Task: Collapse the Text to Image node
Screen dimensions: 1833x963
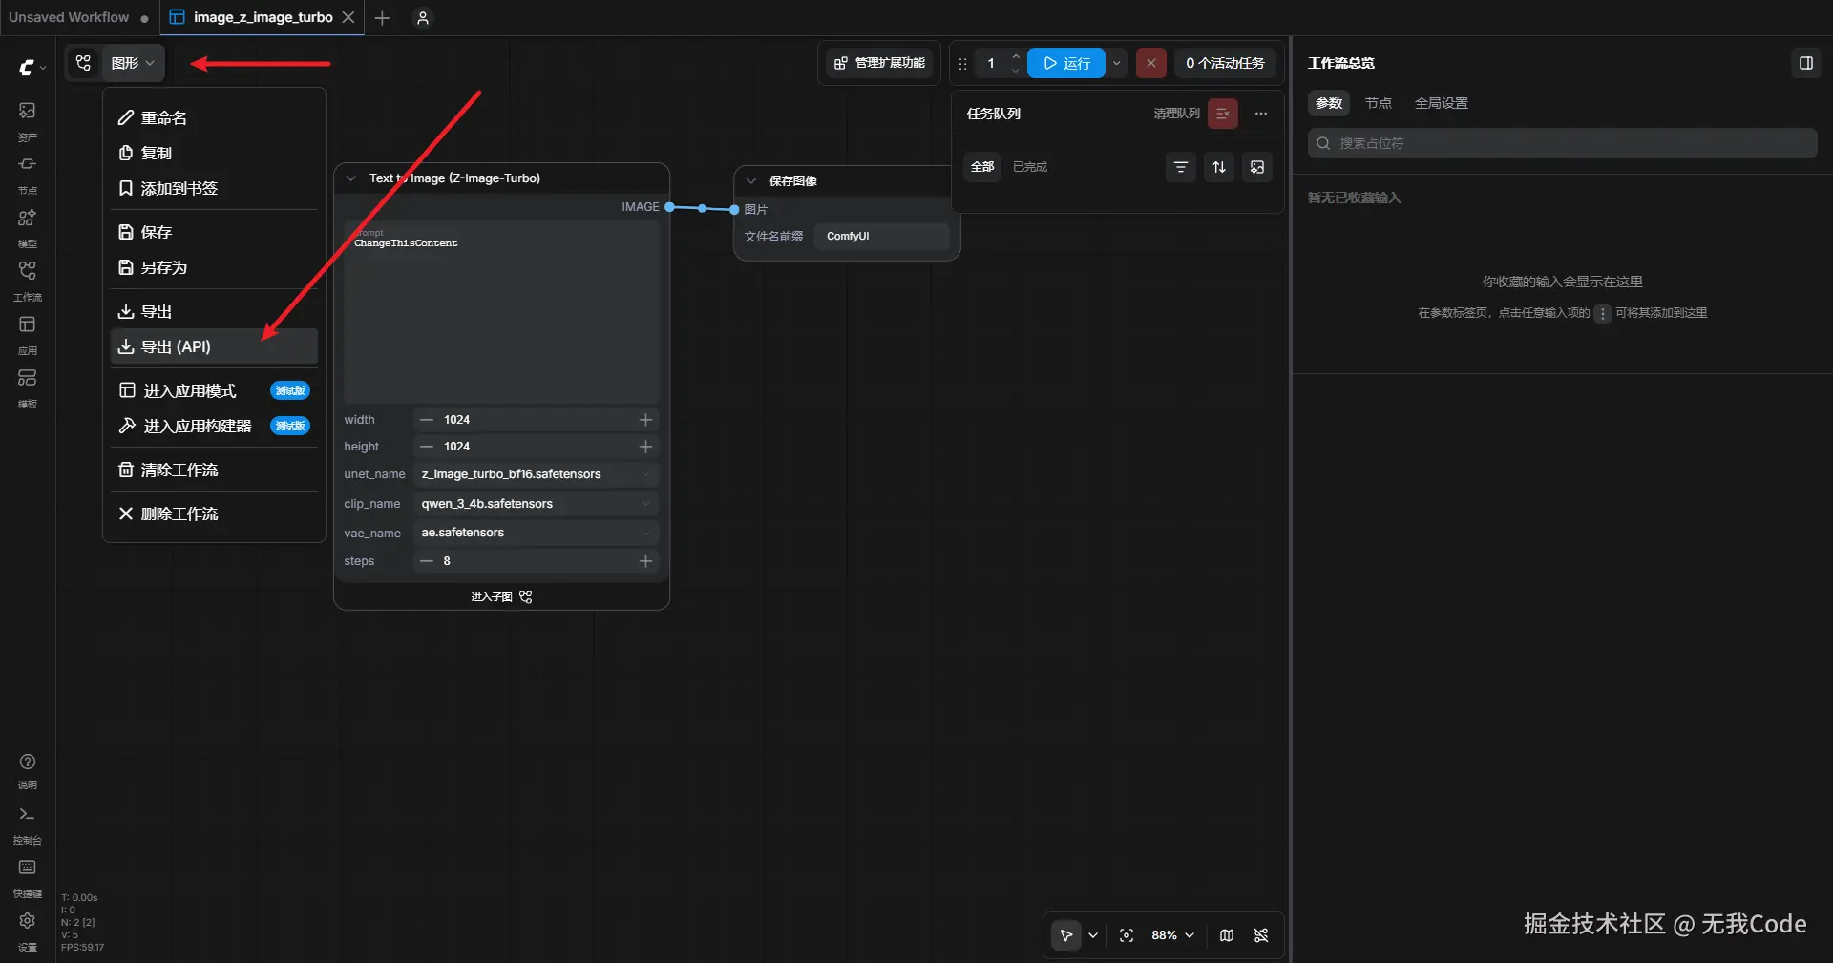Action: pos(350,178)
